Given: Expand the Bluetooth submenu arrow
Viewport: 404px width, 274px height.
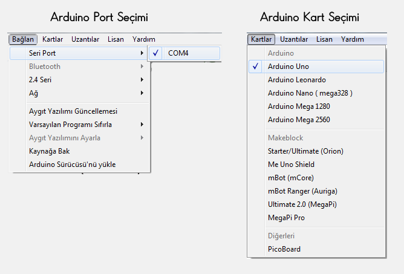Looking at the screenshot, I should (142, 67).
